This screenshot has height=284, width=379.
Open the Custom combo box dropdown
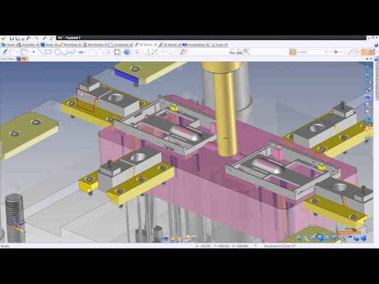pos(326,52)
